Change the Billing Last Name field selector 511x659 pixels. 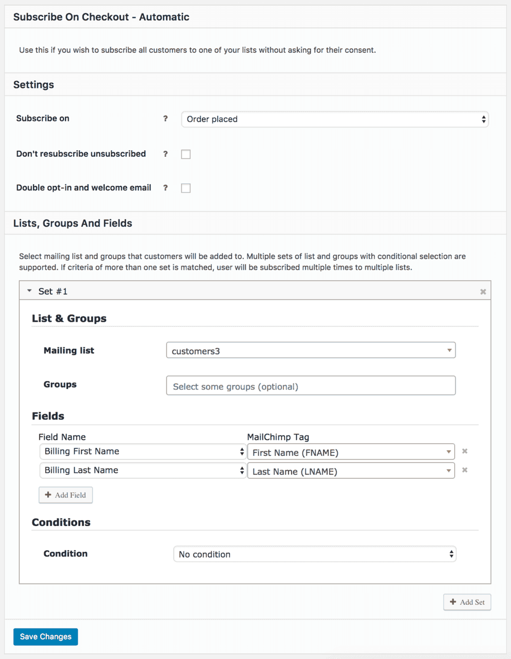143,471
